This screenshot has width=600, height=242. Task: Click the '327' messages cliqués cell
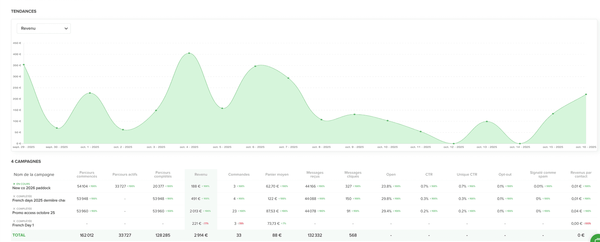pyautogui.click(x=348, y=186)
